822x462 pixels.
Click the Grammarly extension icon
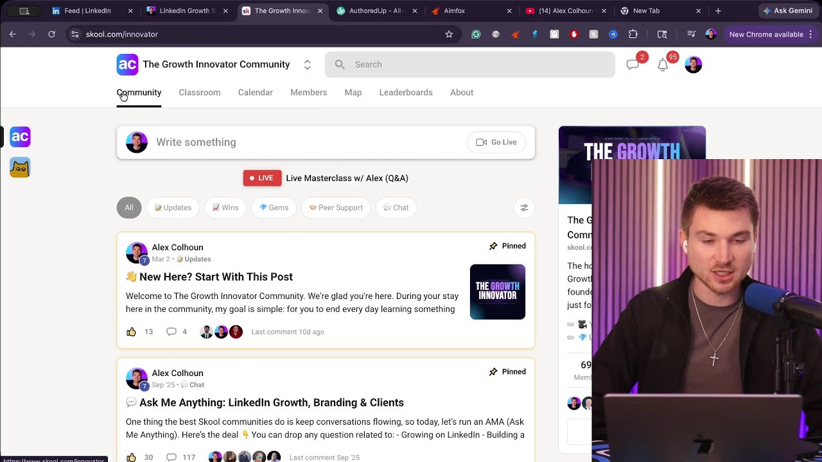click(x=476, y=34)
